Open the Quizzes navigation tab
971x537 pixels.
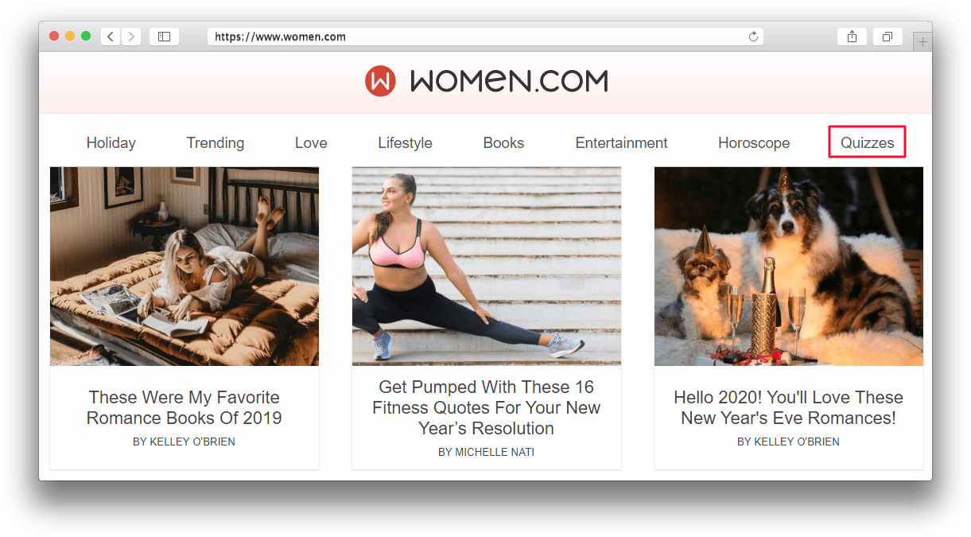(868, 143)
